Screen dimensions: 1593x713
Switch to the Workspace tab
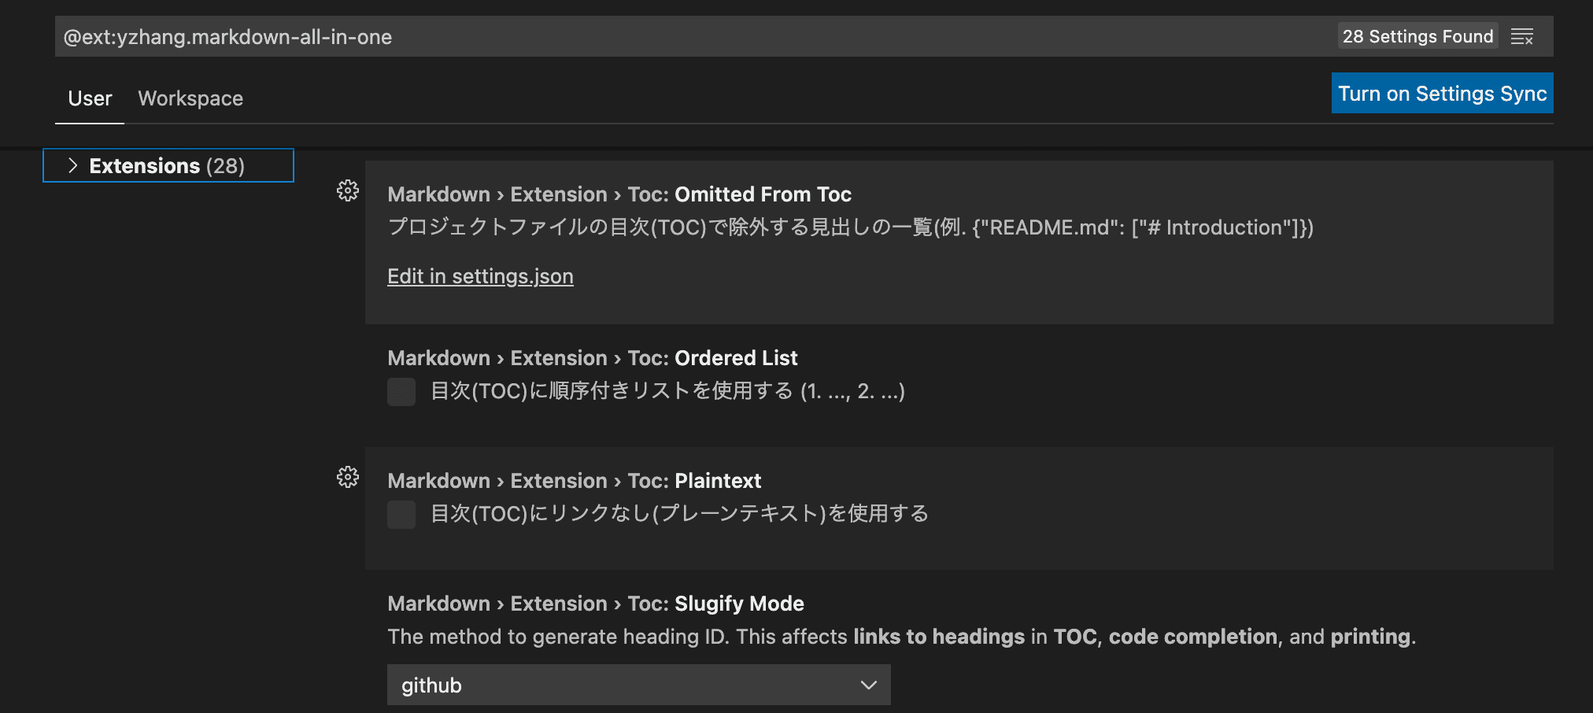(x=190, y=98)
